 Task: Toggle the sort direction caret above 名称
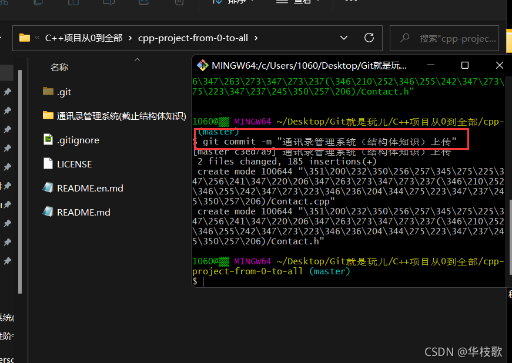(x=137, y=60)
